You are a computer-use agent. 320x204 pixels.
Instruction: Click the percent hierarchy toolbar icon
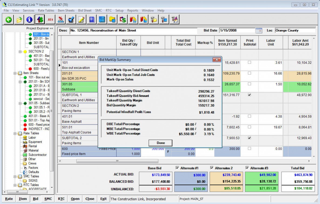click(x=60, y=20)
